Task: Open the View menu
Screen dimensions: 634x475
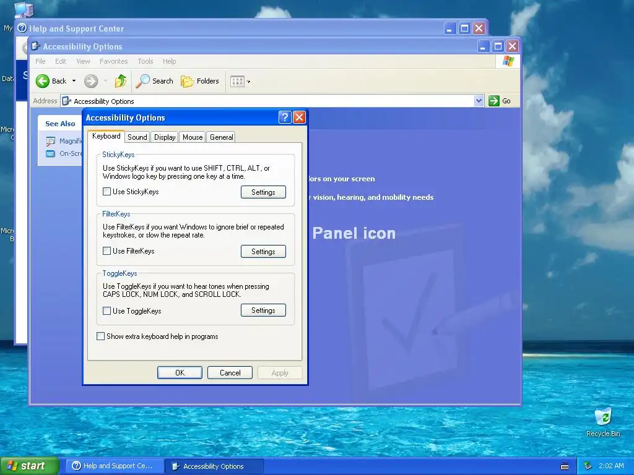Action: 84,61
